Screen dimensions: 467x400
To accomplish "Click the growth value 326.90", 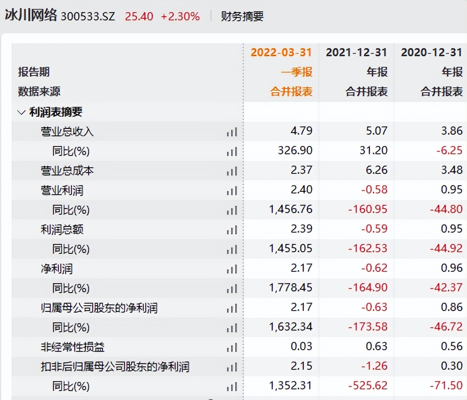I will pos(295,151).
